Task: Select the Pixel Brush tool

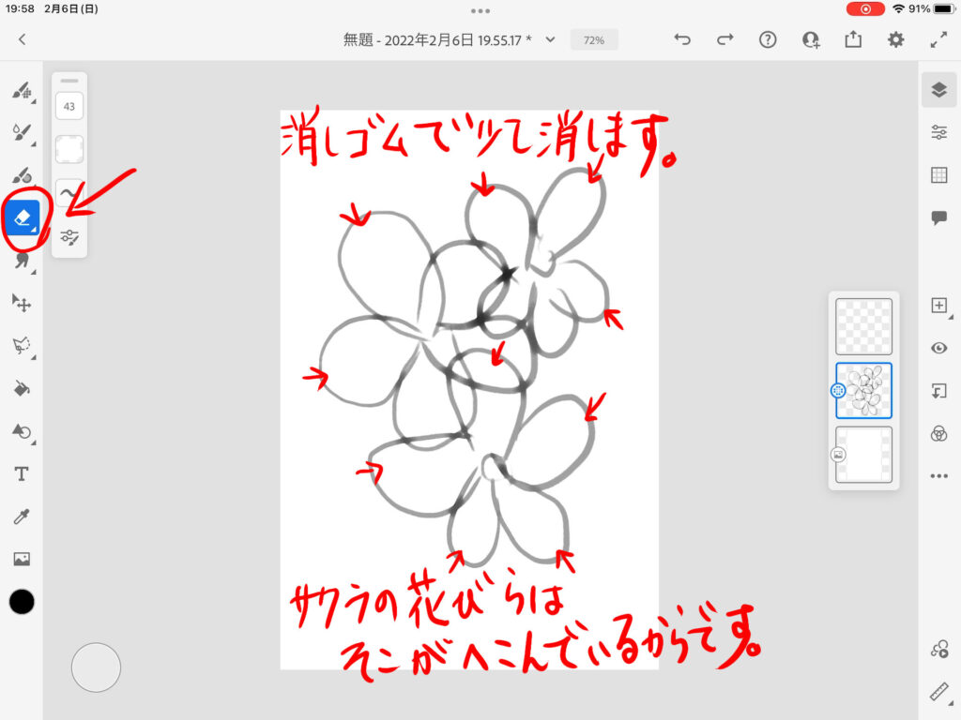Action: 22,91
